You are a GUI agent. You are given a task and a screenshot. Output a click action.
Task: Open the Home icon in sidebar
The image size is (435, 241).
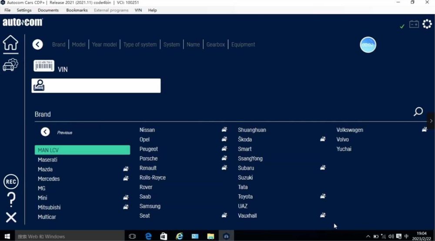tap(10, 43)
